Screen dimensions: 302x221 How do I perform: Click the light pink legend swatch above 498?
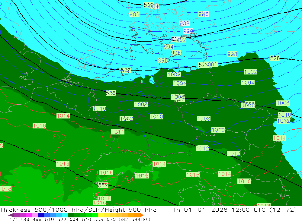point(35,215)
